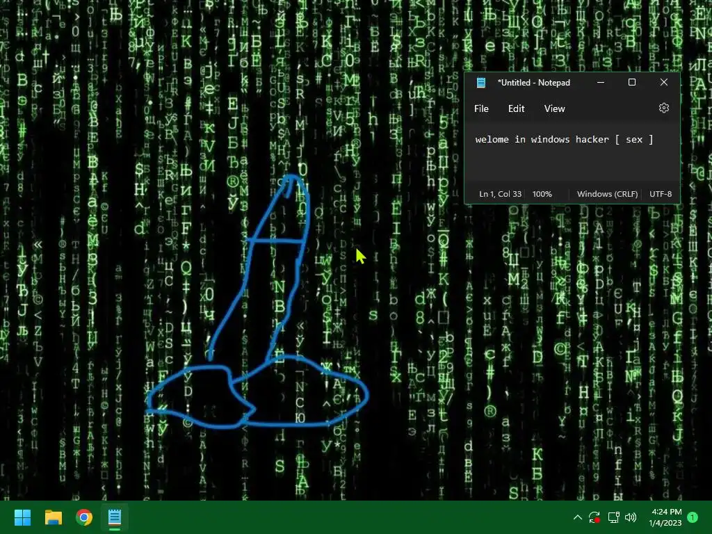Click the '*Untitled - Notepad' window title
This screenshot has height=534, width=712.
[533, 83]
